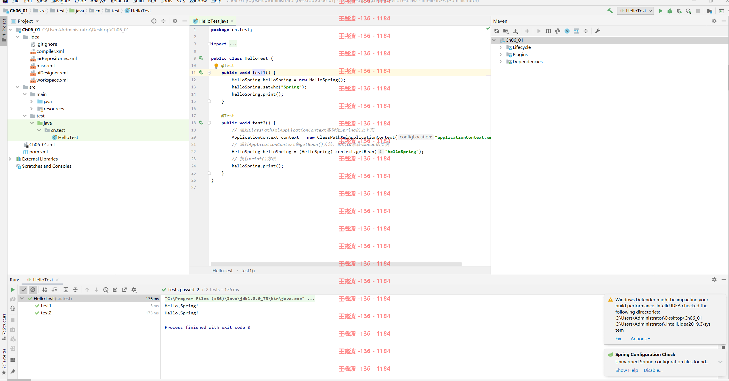The width and height of the screenshot is (729, 381).
Task: Unfold the collapsed import block
Action: [209, 44]
